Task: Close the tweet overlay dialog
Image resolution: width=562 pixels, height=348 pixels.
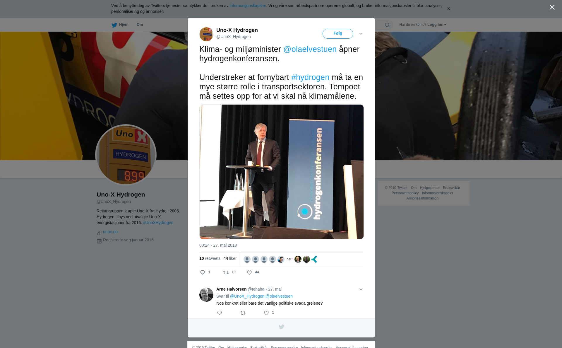Action: point(552,7)
